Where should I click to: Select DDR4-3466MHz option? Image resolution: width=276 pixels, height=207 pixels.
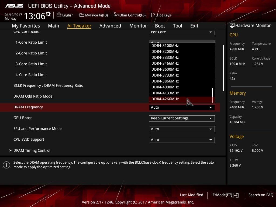coord(181,63)
